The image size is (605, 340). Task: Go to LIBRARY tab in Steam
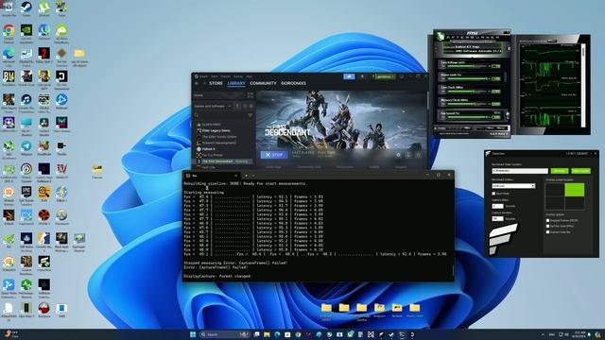(236, 83)
